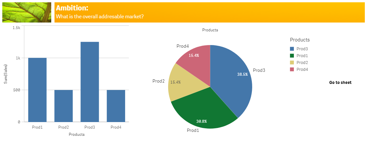The image size is (375, 141).
Task: Click the leaf image thumbnail
Action: click(27, 12)
